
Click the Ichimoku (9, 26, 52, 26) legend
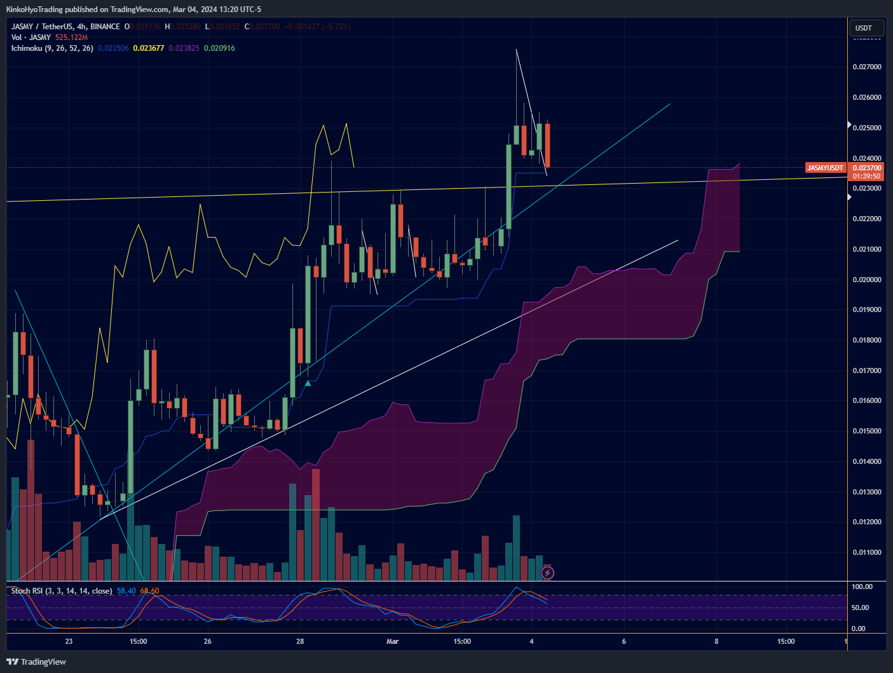coord(52,48)
